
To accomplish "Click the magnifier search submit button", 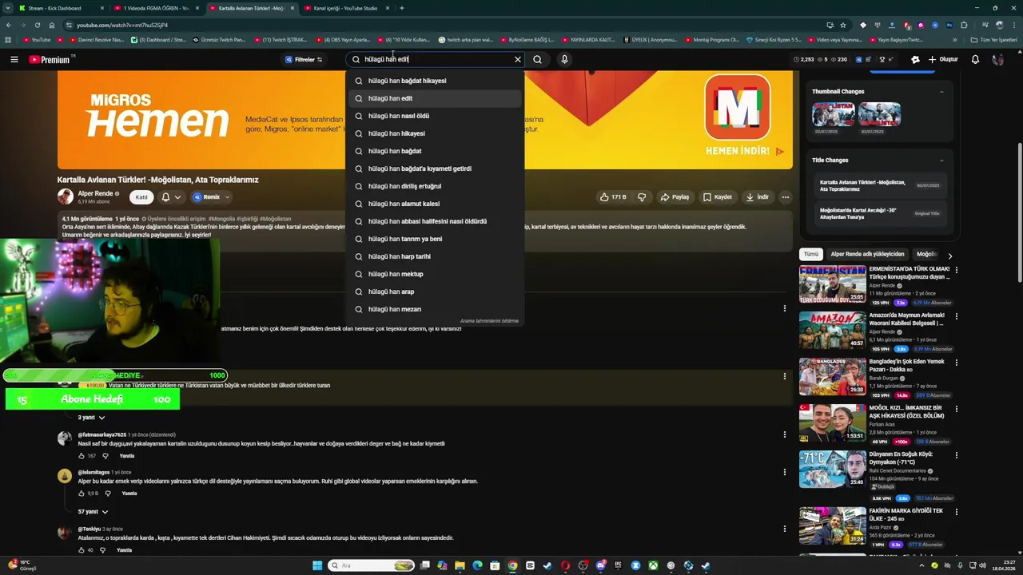I will pyautogui.click(x=537, y=59).
